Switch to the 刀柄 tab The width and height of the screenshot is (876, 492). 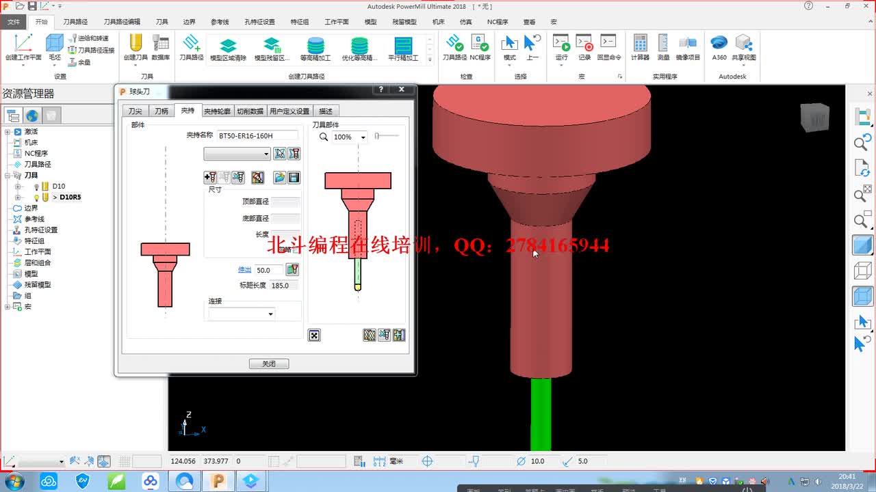pyautogui.click(x=161, y=111)
